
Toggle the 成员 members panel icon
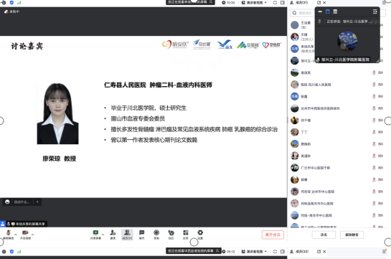[x=127, y=235]
